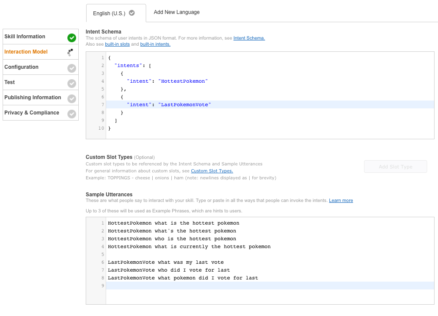The height and width of the screenshot is (316, 438).
Task: Open the Configuration section
Action: coord(40,67)
